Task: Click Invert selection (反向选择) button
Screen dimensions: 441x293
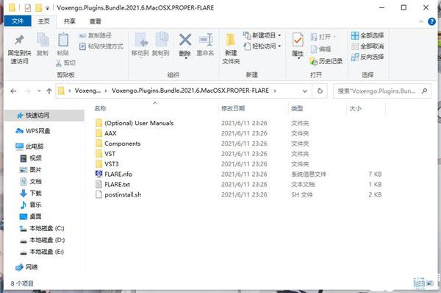Action: [x=367, y=57]
